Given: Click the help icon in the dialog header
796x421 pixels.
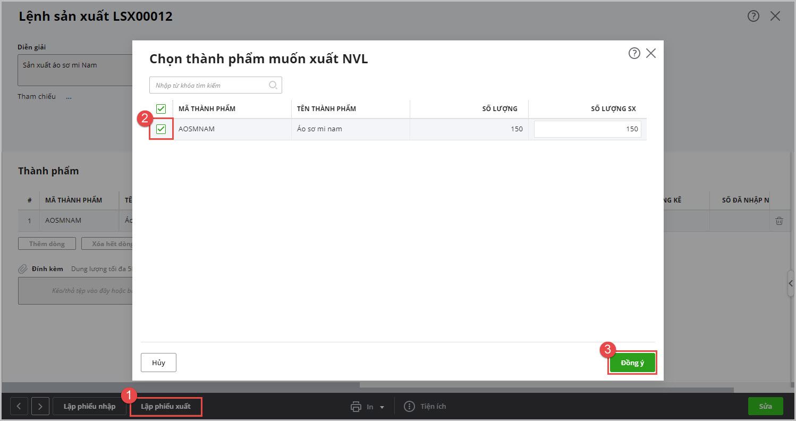Looking at the screenshot, I should coord(634,53).
